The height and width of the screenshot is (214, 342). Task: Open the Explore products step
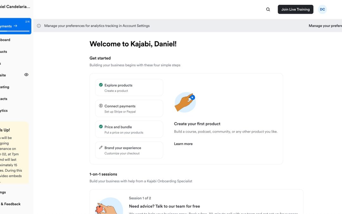[x=129, y=88]
